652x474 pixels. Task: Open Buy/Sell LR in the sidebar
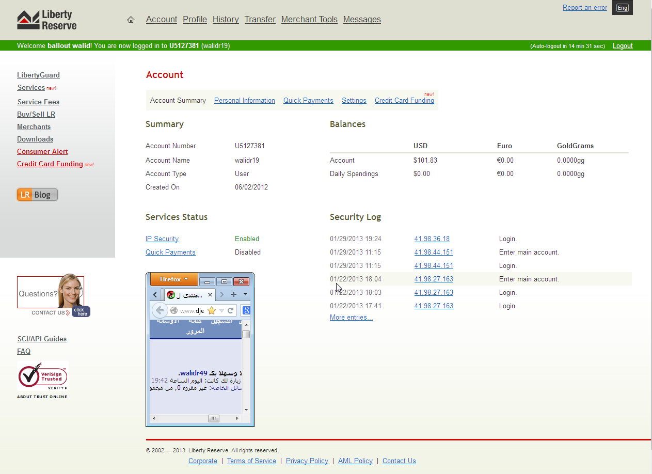click(36, 115)
